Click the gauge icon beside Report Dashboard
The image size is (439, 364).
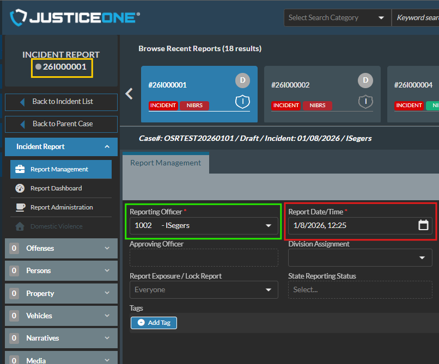tap(20, 188)
